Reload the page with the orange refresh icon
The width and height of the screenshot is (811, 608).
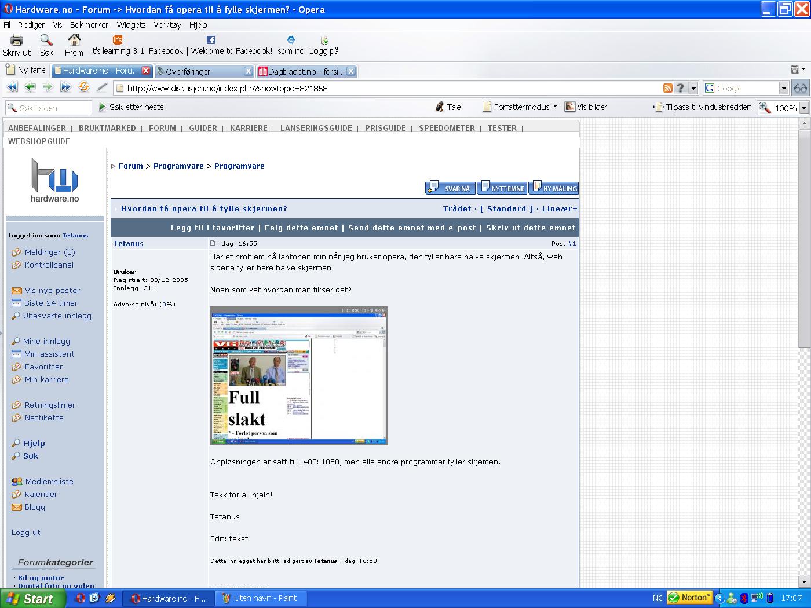coord(84,87)
